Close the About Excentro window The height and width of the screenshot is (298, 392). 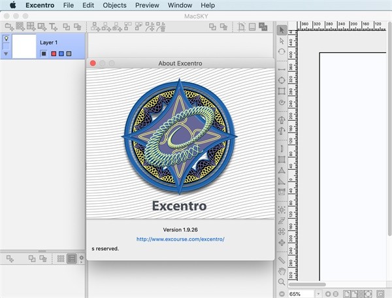click(93, 63)
